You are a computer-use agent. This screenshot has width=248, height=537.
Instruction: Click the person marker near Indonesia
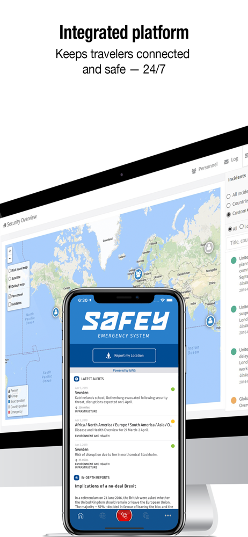(x=210, y=321)
